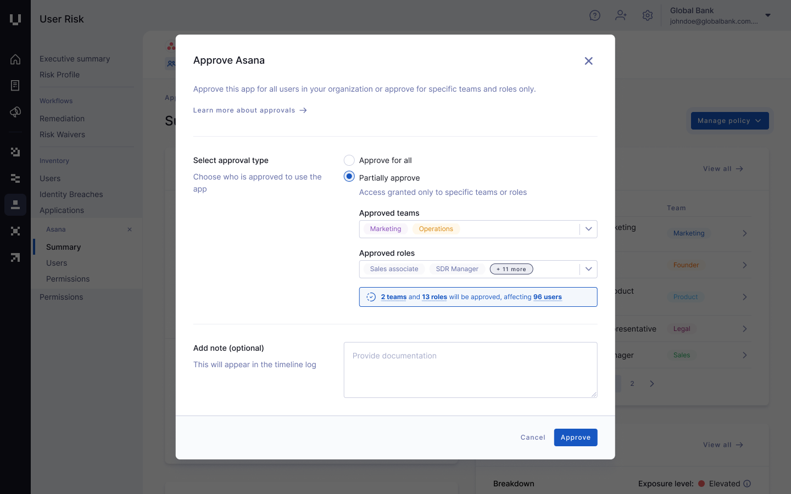Click the Elevated exposure info icon
The width and height of the screenshot is (791, 494).
click(x=747, y=484)
